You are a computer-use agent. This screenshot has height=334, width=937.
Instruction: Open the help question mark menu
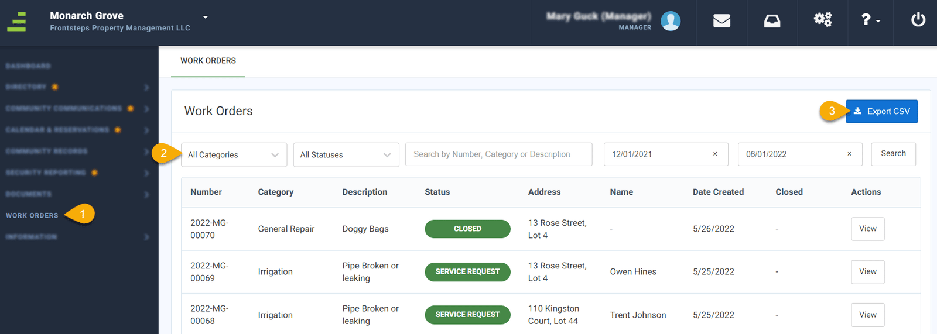tap(870, 20)
